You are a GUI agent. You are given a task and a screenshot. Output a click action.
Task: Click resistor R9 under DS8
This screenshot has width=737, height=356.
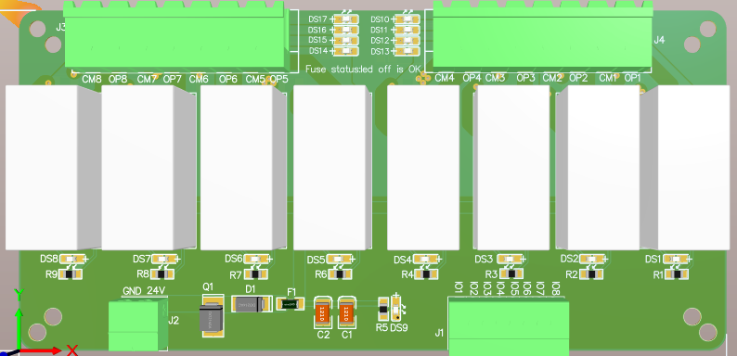(70, 274)
